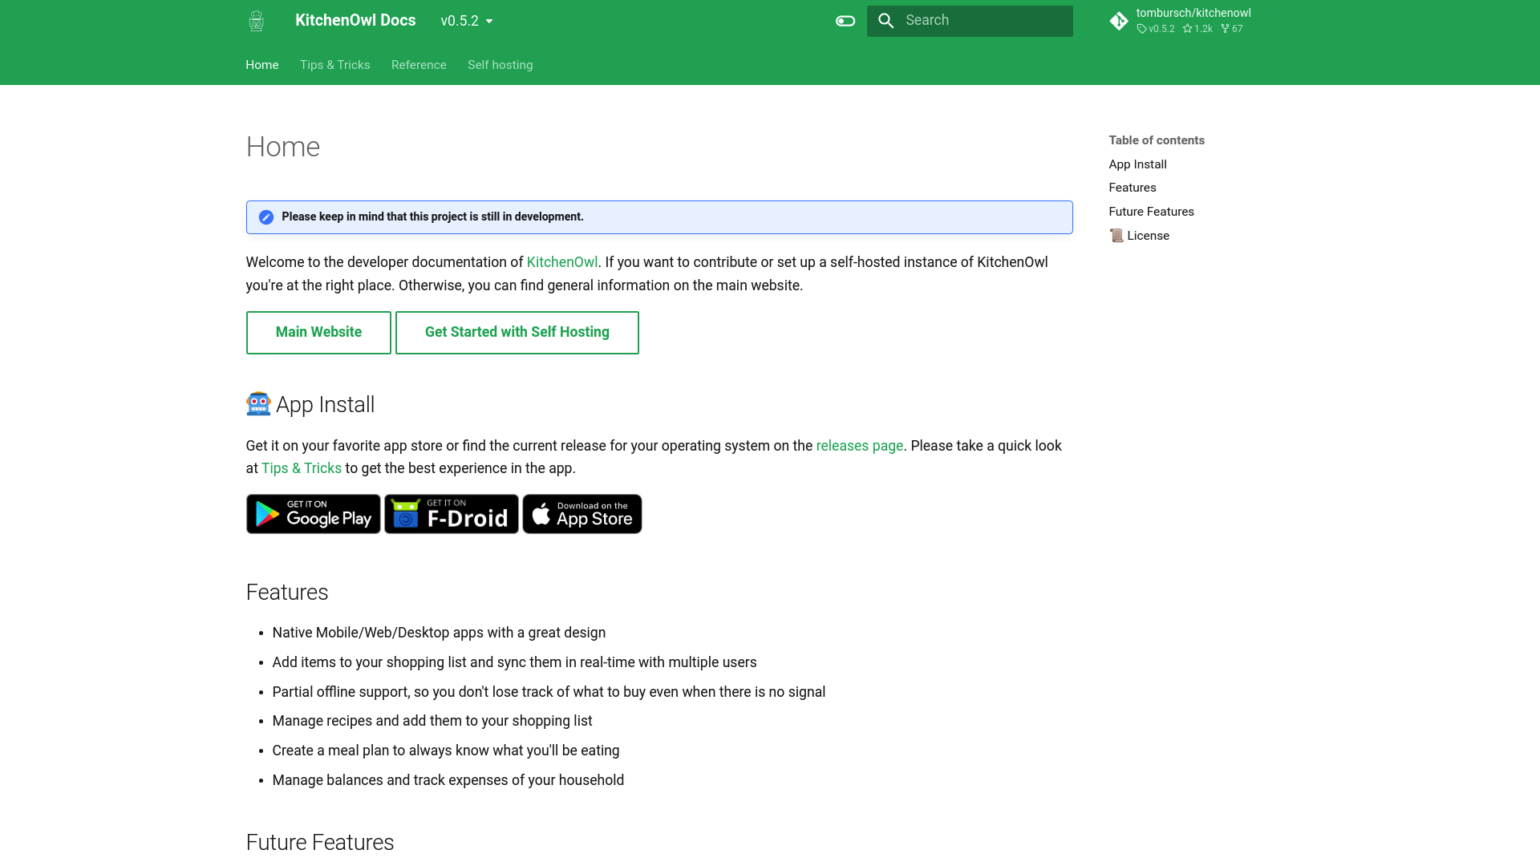The height and width of the screenshot is (866, 1540).
Task: Click the tombursch/kitchenowl repository icon
Action: click(x=1118, y=20)
